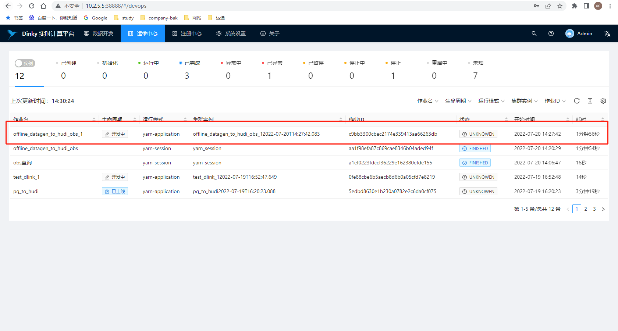Filter by 未知 status count
This screenshot has width=618, height=331.
(x=476, y=70)
